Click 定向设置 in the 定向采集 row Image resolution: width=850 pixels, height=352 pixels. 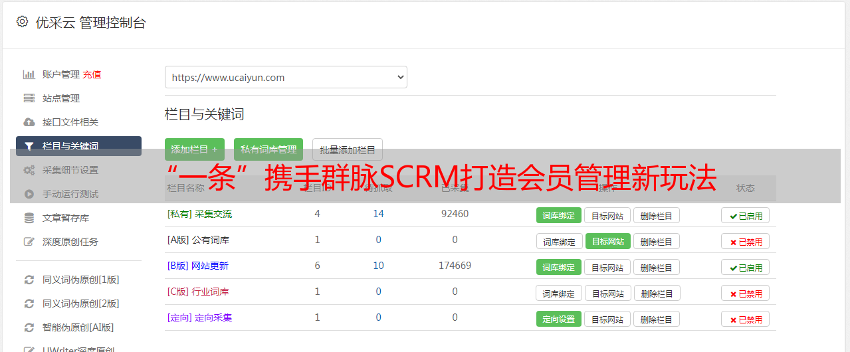point(559,319)
